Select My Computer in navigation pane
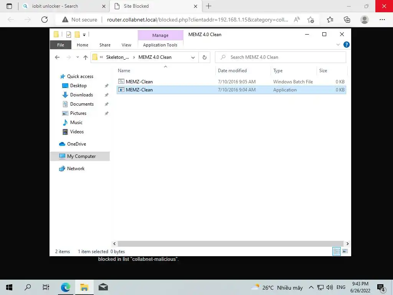The image size is (393, 295). (80, 156)
